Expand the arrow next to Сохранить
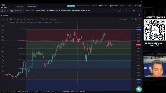 [x=130, y=19]
